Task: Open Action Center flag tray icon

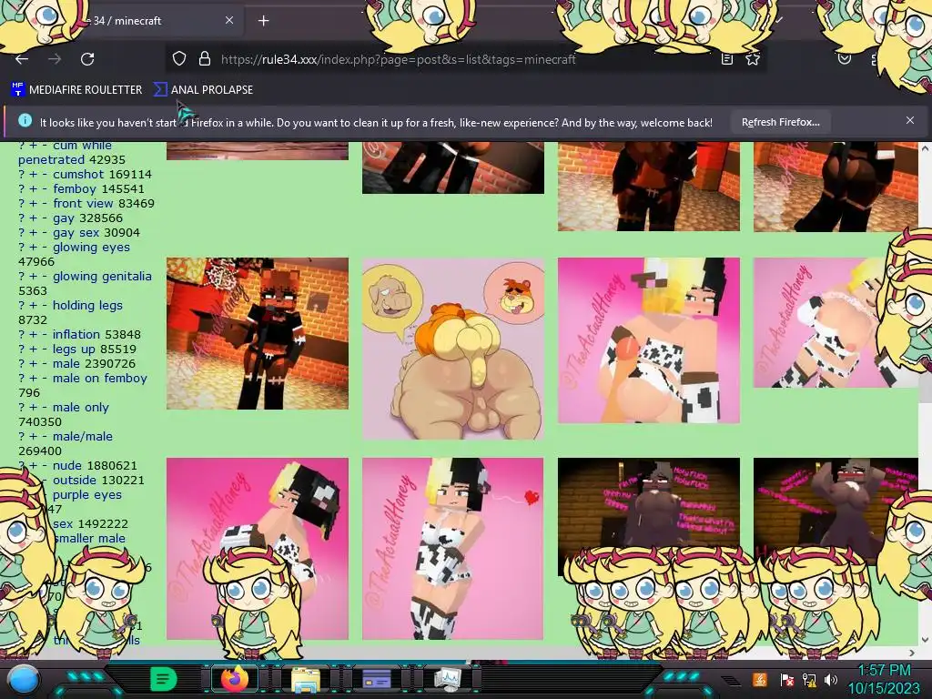Action: (787, 679)
